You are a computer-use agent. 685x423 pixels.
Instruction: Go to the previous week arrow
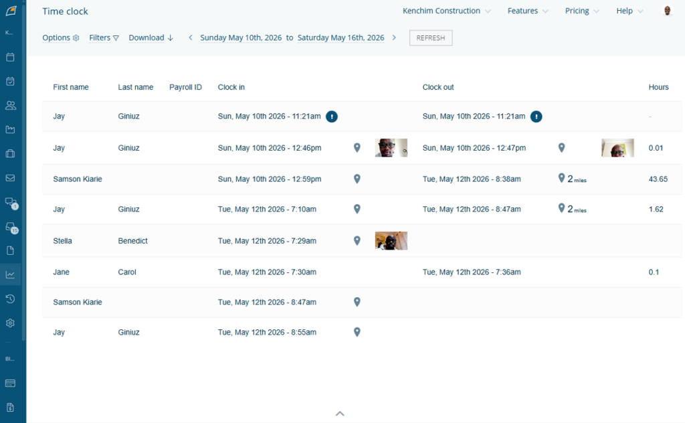click(191, 37)
